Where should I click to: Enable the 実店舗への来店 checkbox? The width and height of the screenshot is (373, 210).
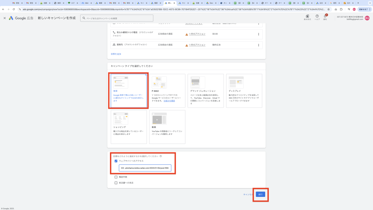pyautogui.click(x=116, y=183)
